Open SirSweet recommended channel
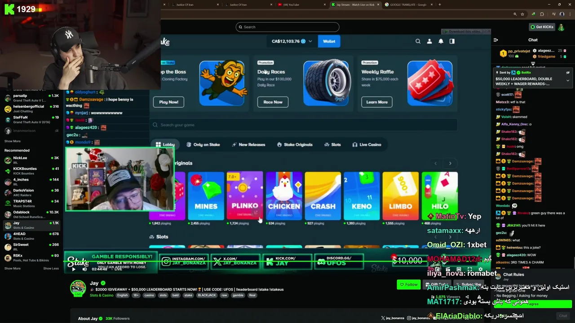This screenshot has height=323, width=575. point(31,247)
